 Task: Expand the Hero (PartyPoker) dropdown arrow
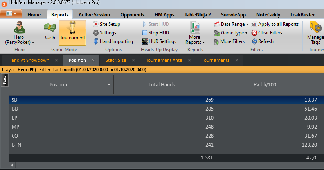pos(33,43)
